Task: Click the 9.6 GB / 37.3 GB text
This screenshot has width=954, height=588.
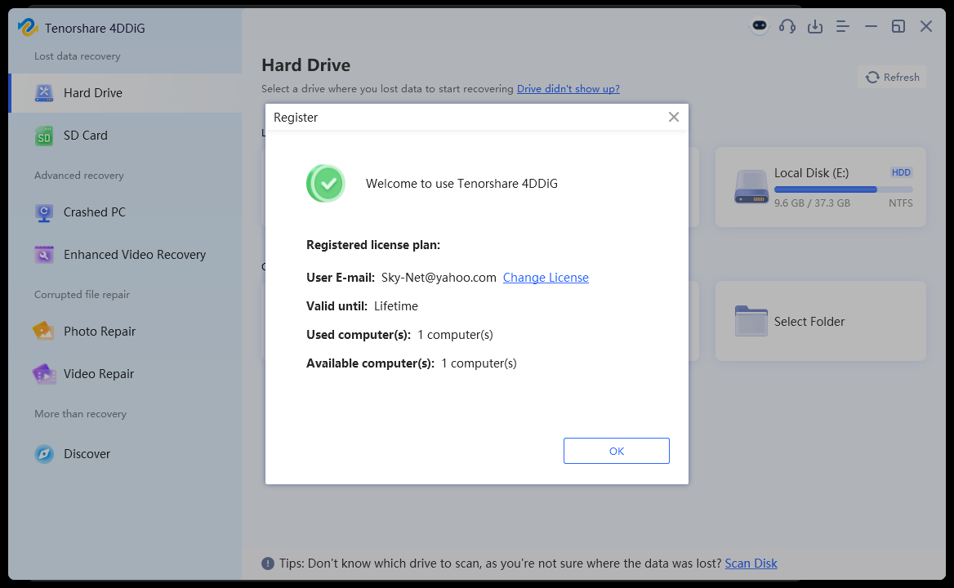Action: pyautogui.click(x=812, y=203)
